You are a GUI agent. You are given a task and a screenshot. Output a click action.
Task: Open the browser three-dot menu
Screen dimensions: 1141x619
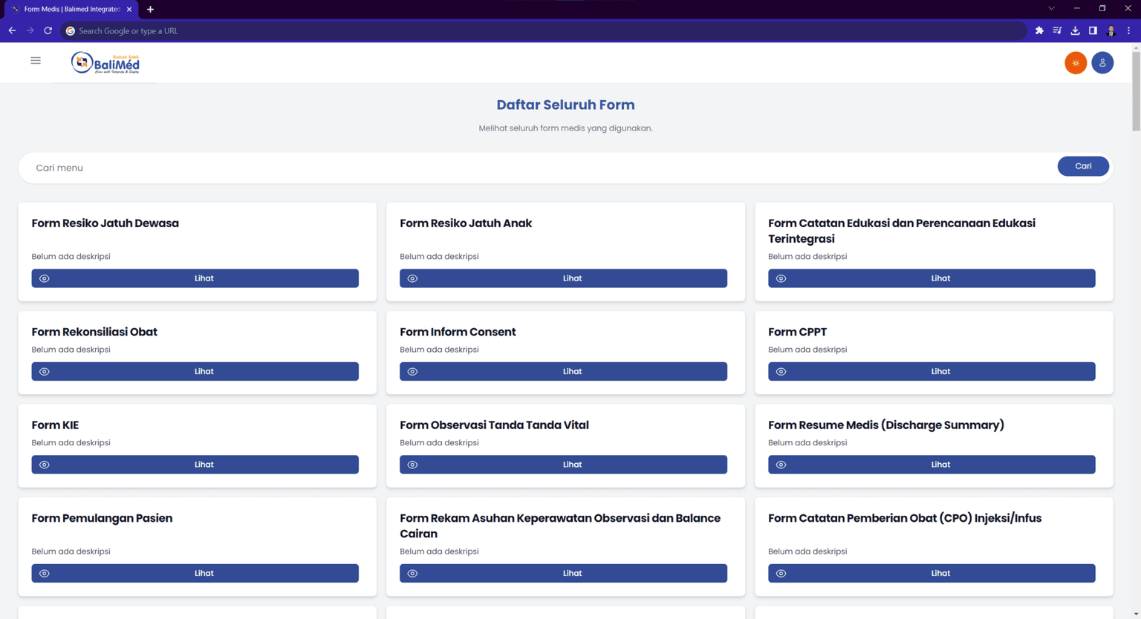(1130, 30)
